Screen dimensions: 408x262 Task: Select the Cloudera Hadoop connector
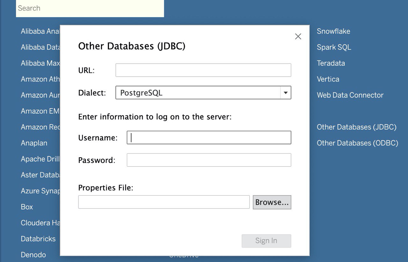click(40, 223)
